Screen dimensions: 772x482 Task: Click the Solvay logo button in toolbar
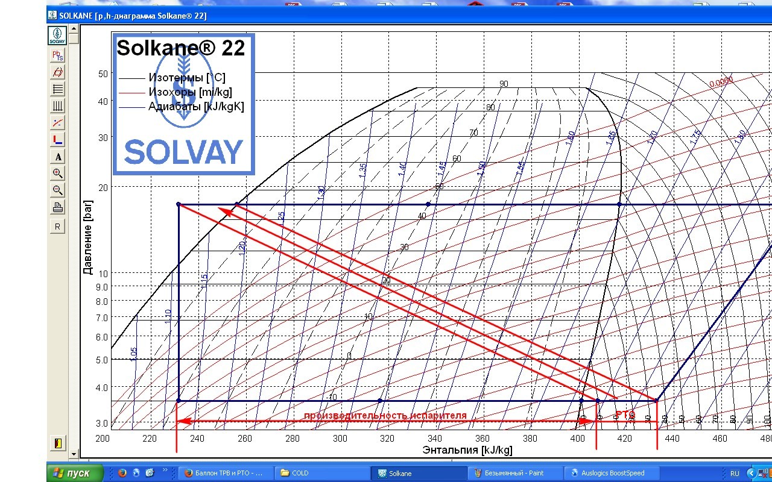pos(57,36)
